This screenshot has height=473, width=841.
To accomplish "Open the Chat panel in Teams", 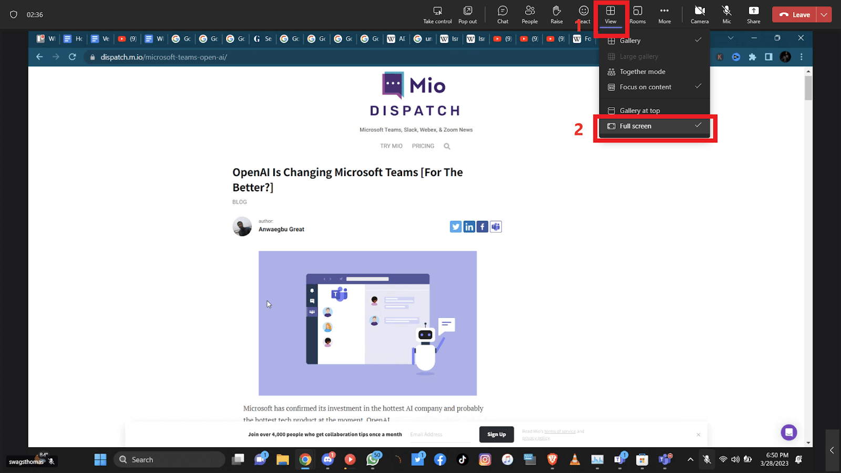I will (502, 14).
